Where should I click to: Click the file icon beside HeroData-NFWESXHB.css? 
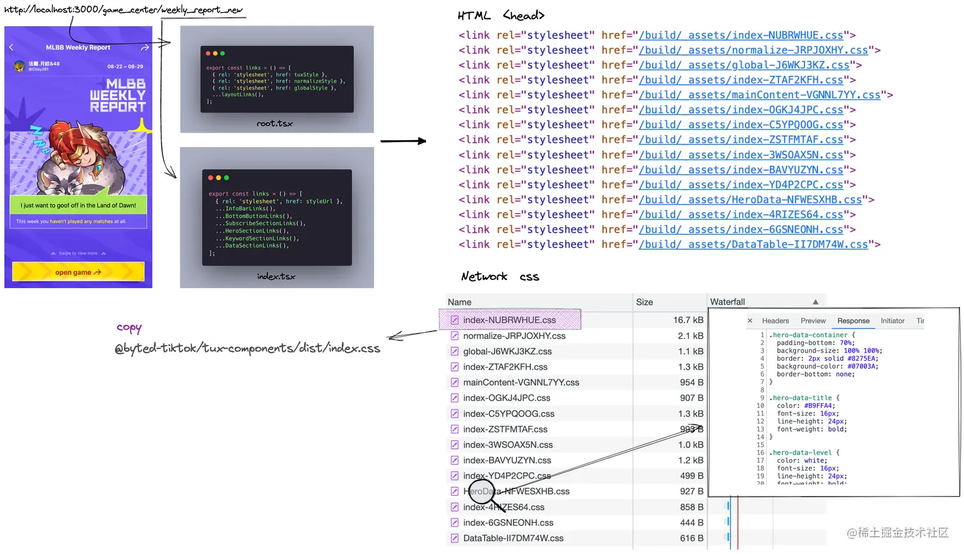coord(455,492)
